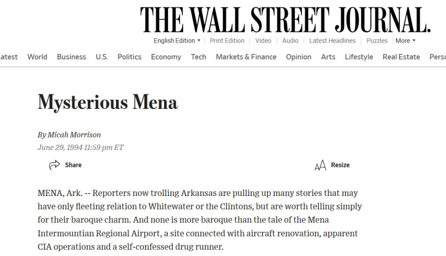
Task: Navigate to the U.S. section
Action: tap(102, 57)
